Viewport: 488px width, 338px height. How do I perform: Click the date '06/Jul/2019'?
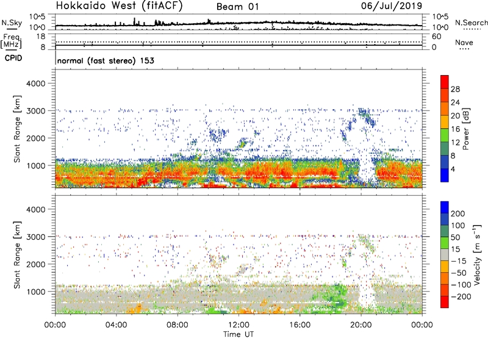point(392,6)
